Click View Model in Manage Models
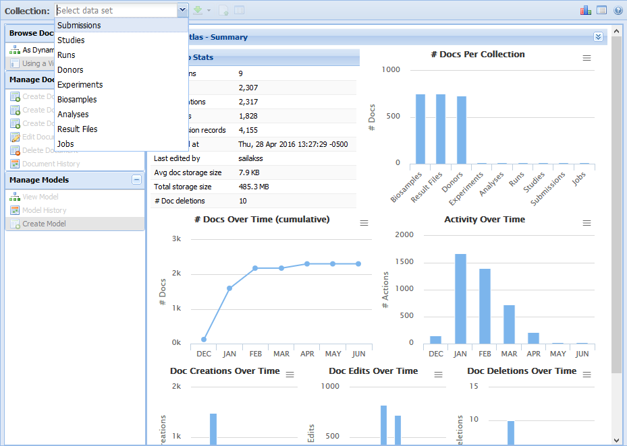 tap(40, 197)
